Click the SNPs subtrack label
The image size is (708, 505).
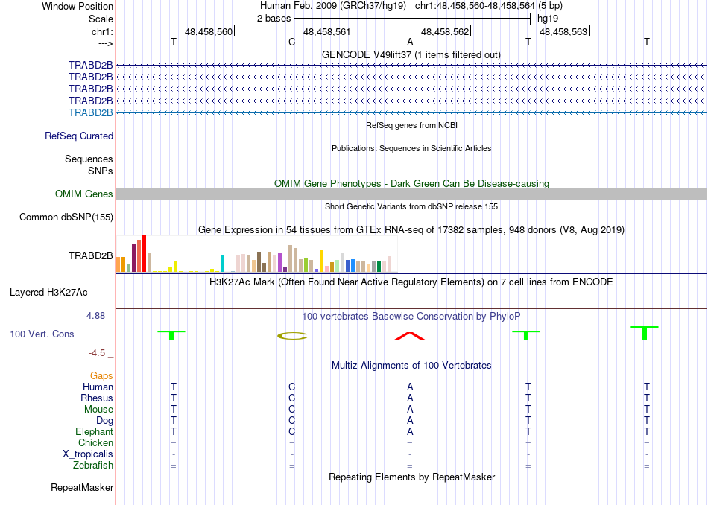[x=101, y=171]
